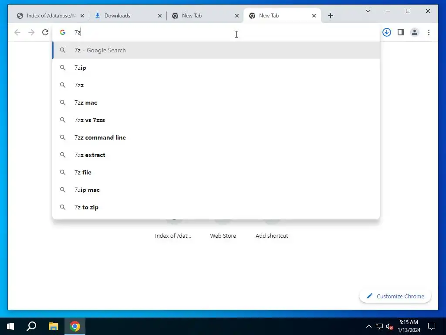Click the browser Back arrow
Image resolution: width=446 pixels, height=335 pixels.
pyautogui.click(x=17, y=32)
